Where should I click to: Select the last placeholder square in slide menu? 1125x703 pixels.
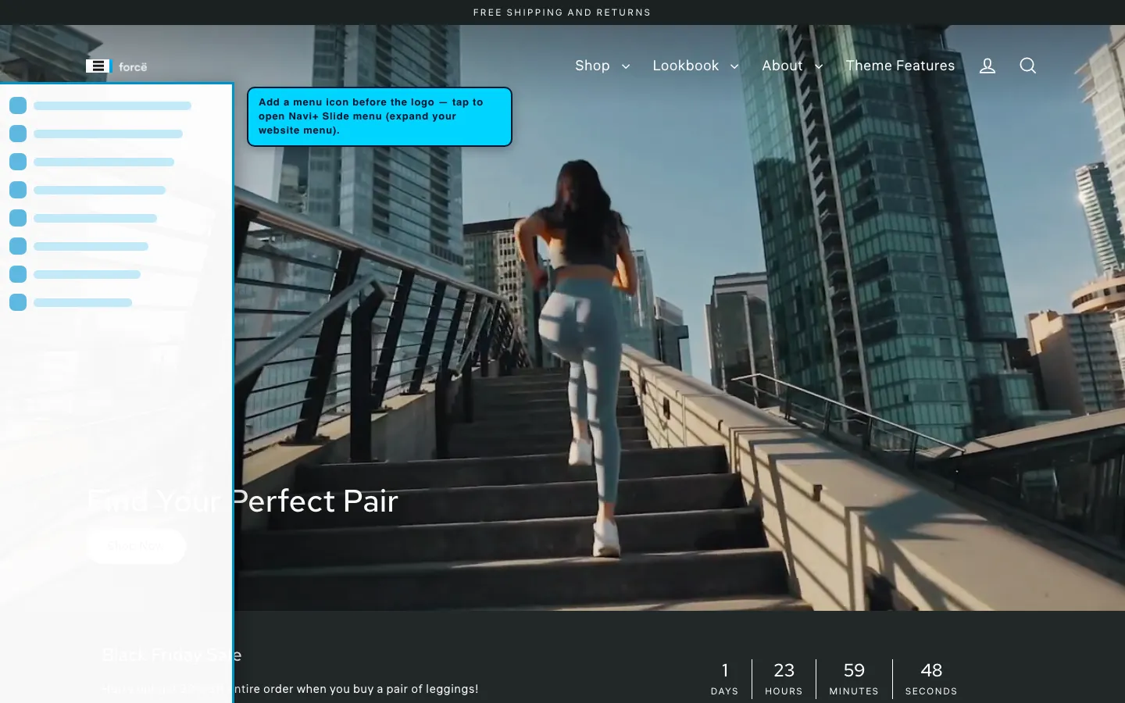(18, 302)
